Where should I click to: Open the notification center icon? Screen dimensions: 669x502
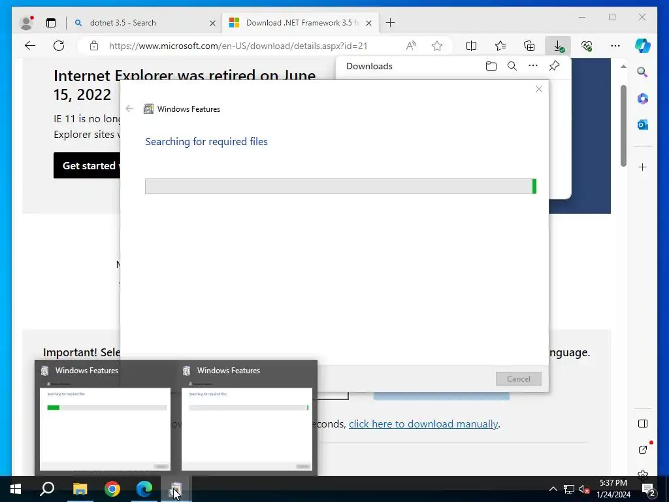648,489
